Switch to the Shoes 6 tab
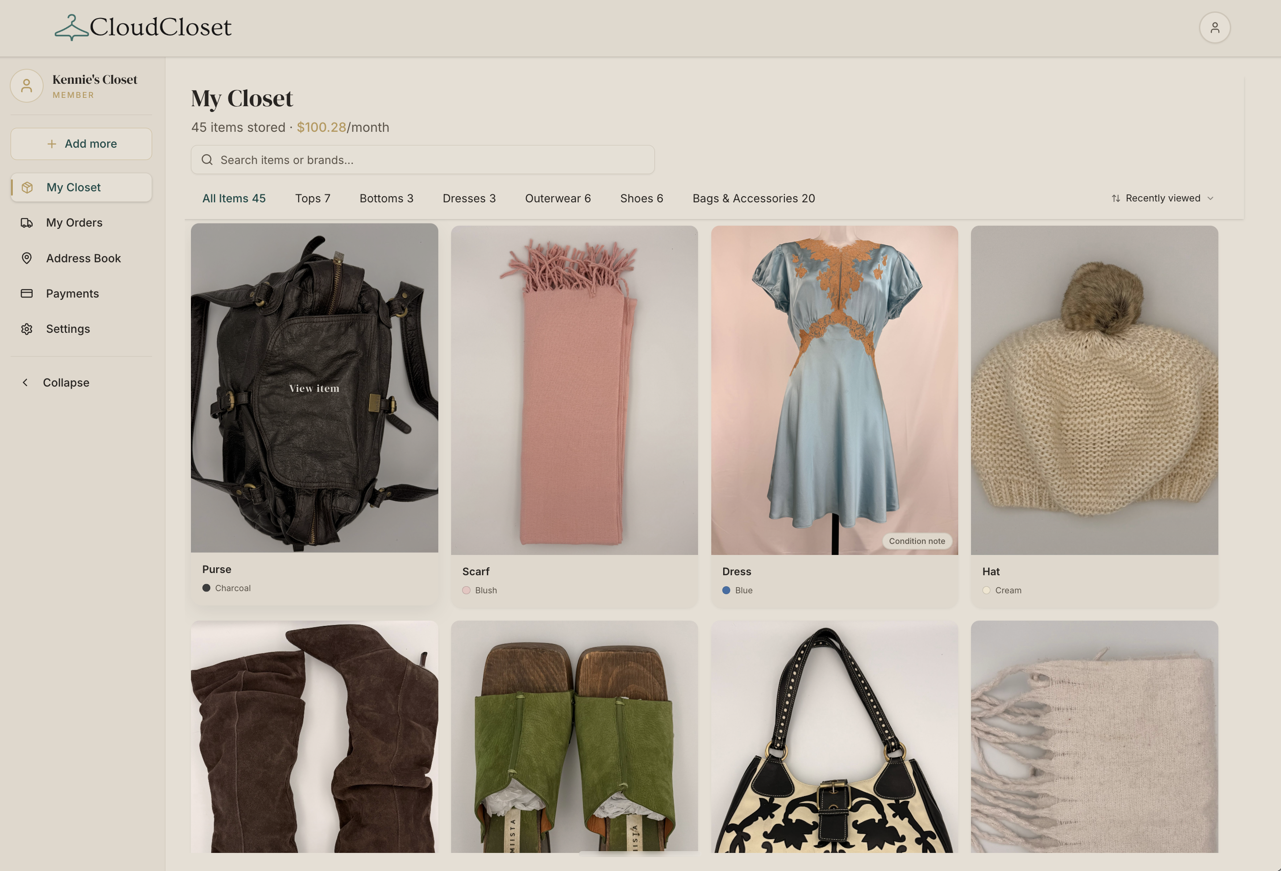Viewport: 1281px width, 871px height. tap(642, 198)
